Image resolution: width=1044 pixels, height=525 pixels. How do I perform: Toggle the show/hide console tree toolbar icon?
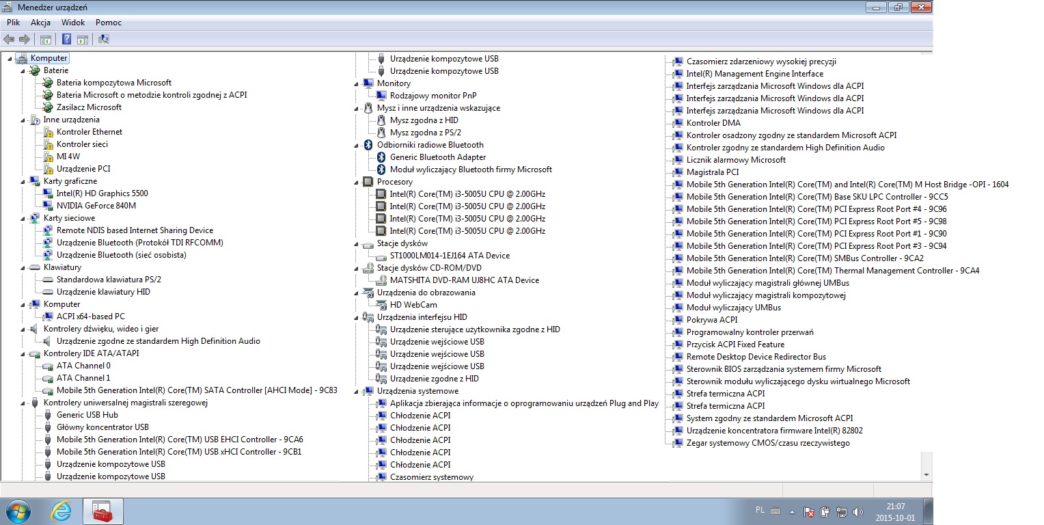(x=46, y=39)
